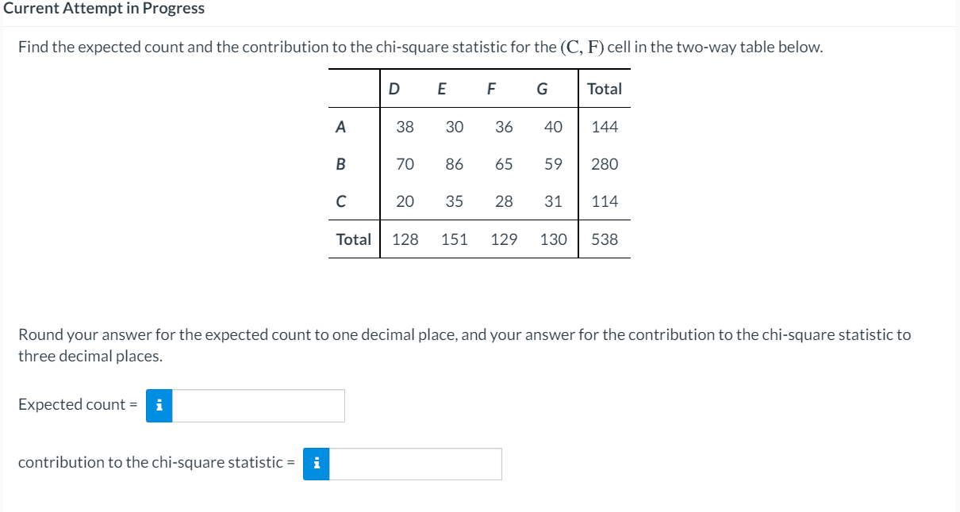
Task: Click the contribution to chi-square statistic label
Action: pos(155,462)
